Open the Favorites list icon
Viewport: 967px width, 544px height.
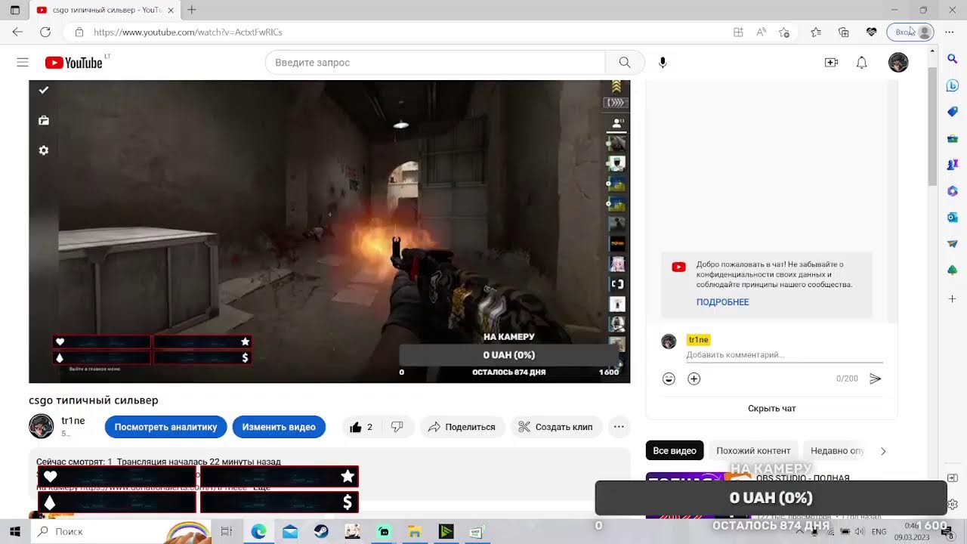(816, 32)
